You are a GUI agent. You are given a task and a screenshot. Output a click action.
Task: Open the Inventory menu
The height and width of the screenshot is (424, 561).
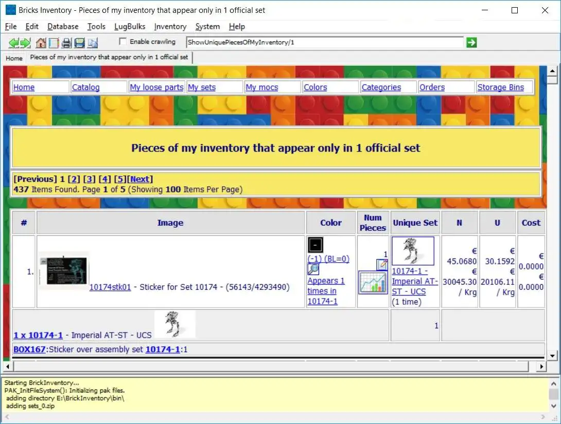pos(170,26)
